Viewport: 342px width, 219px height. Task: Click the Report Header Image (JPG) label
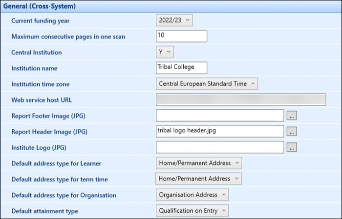pos(49,132)
